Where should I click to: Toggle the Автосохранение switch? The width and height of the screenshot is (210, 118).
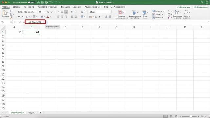pyautogui.click(x=31, y=2)
